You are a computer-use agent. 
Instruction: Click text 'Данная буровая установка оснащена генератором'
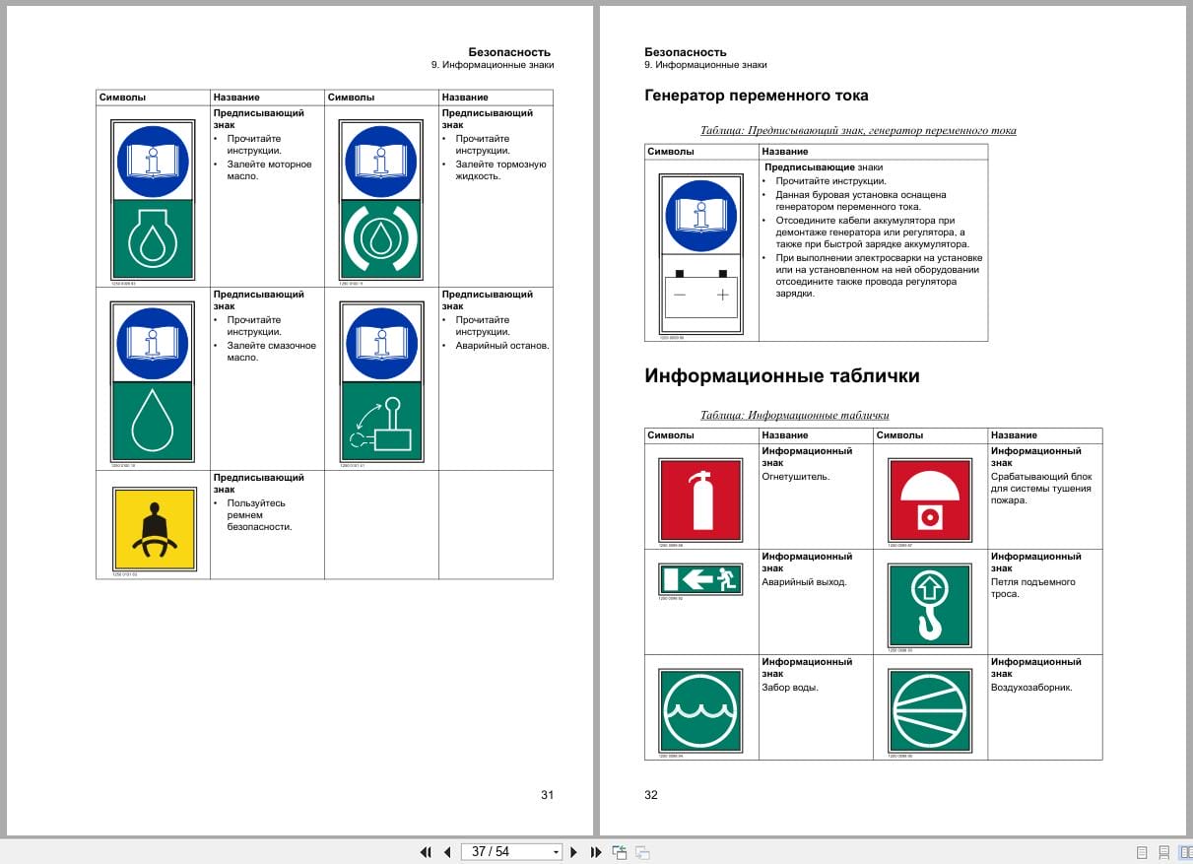point(861,201)
